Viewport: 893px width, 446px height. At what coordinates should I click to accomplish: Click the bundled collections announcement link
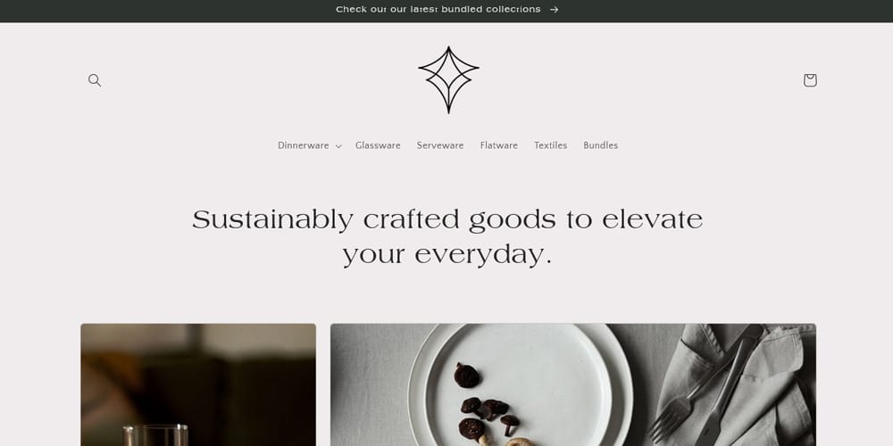438,10
